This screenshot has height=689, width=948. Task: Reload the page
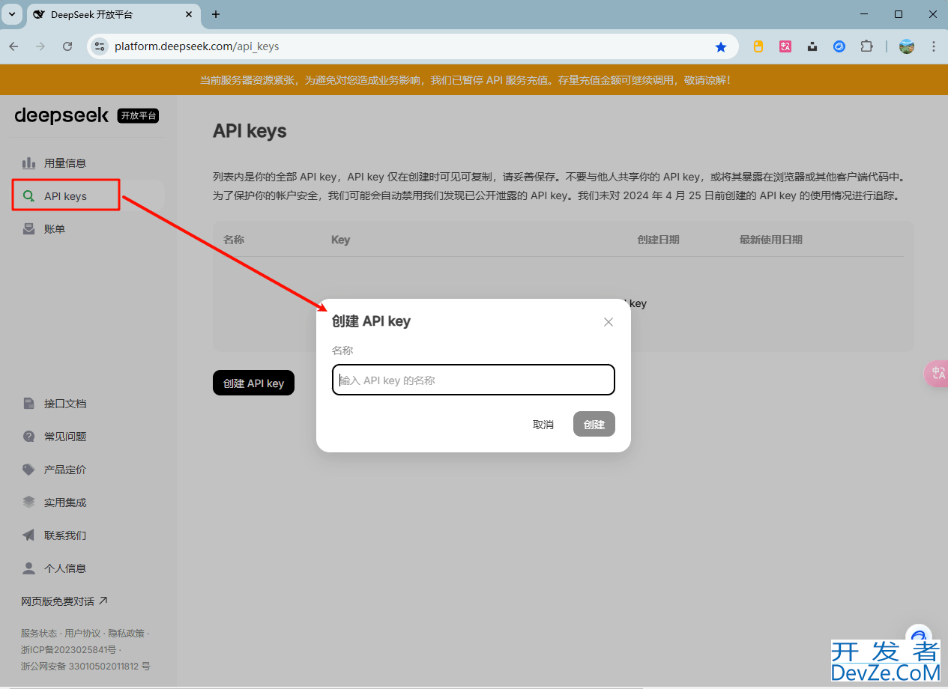[67, 46]
